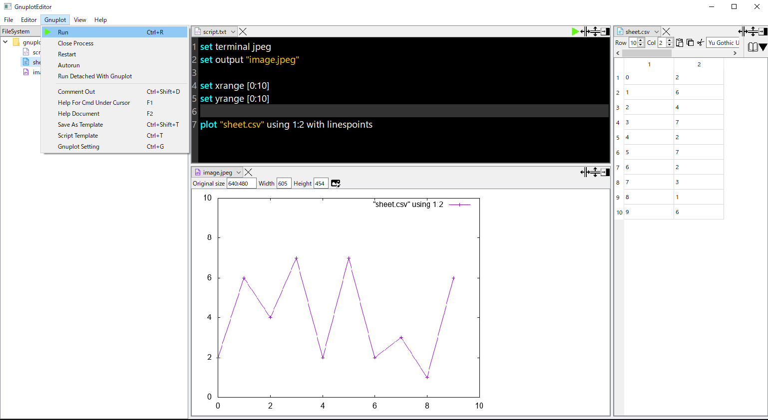Decrease the Row count spinner
Viewport: 768px width, 420px height.
point(641,45)
